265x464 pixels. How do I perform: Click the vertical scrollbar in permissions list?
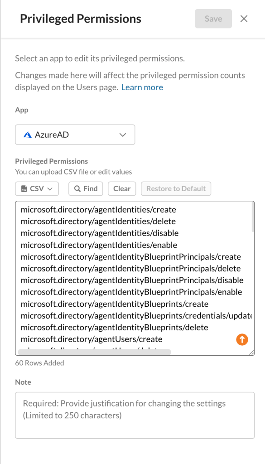tap(253, 218)
